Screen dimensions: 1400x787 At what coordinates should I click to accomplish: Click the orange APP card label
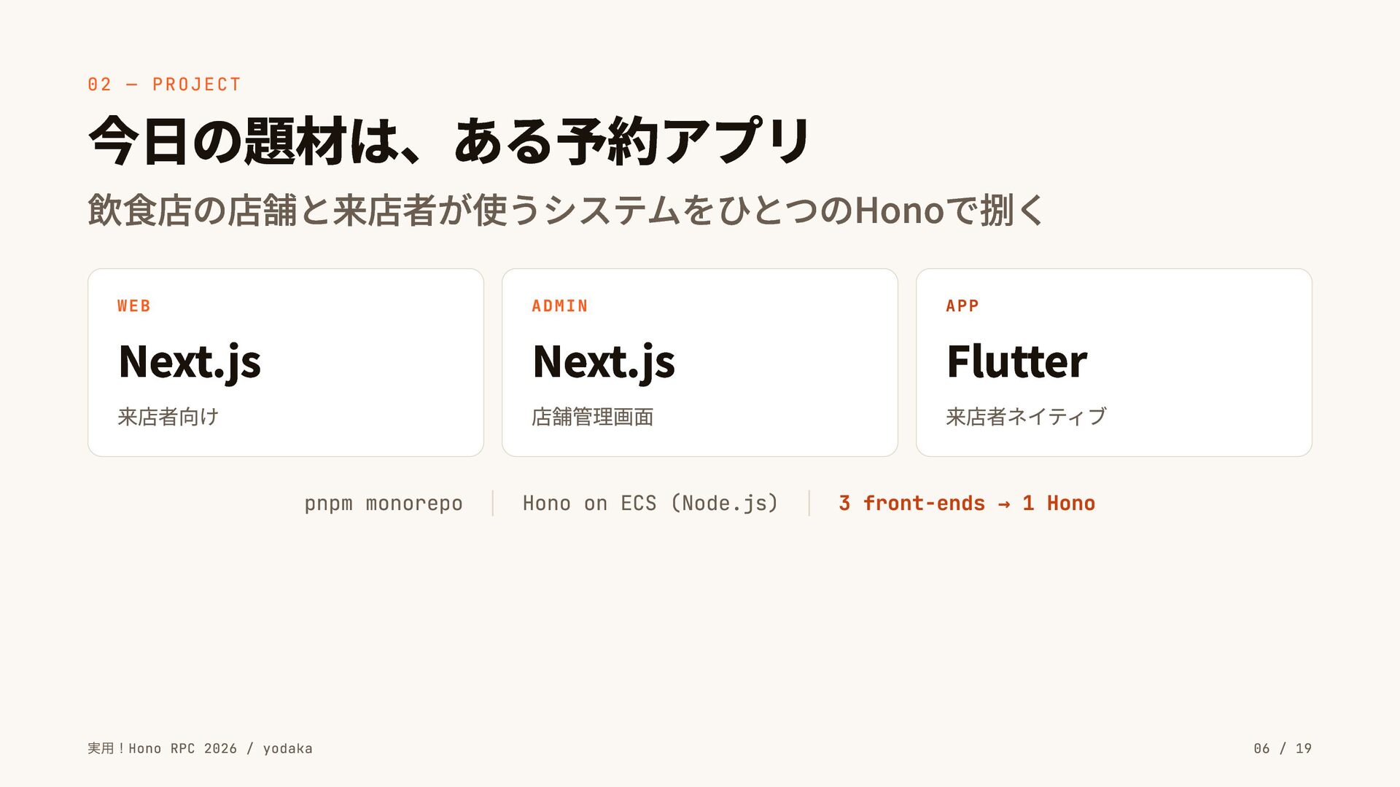tap(962, 306)
